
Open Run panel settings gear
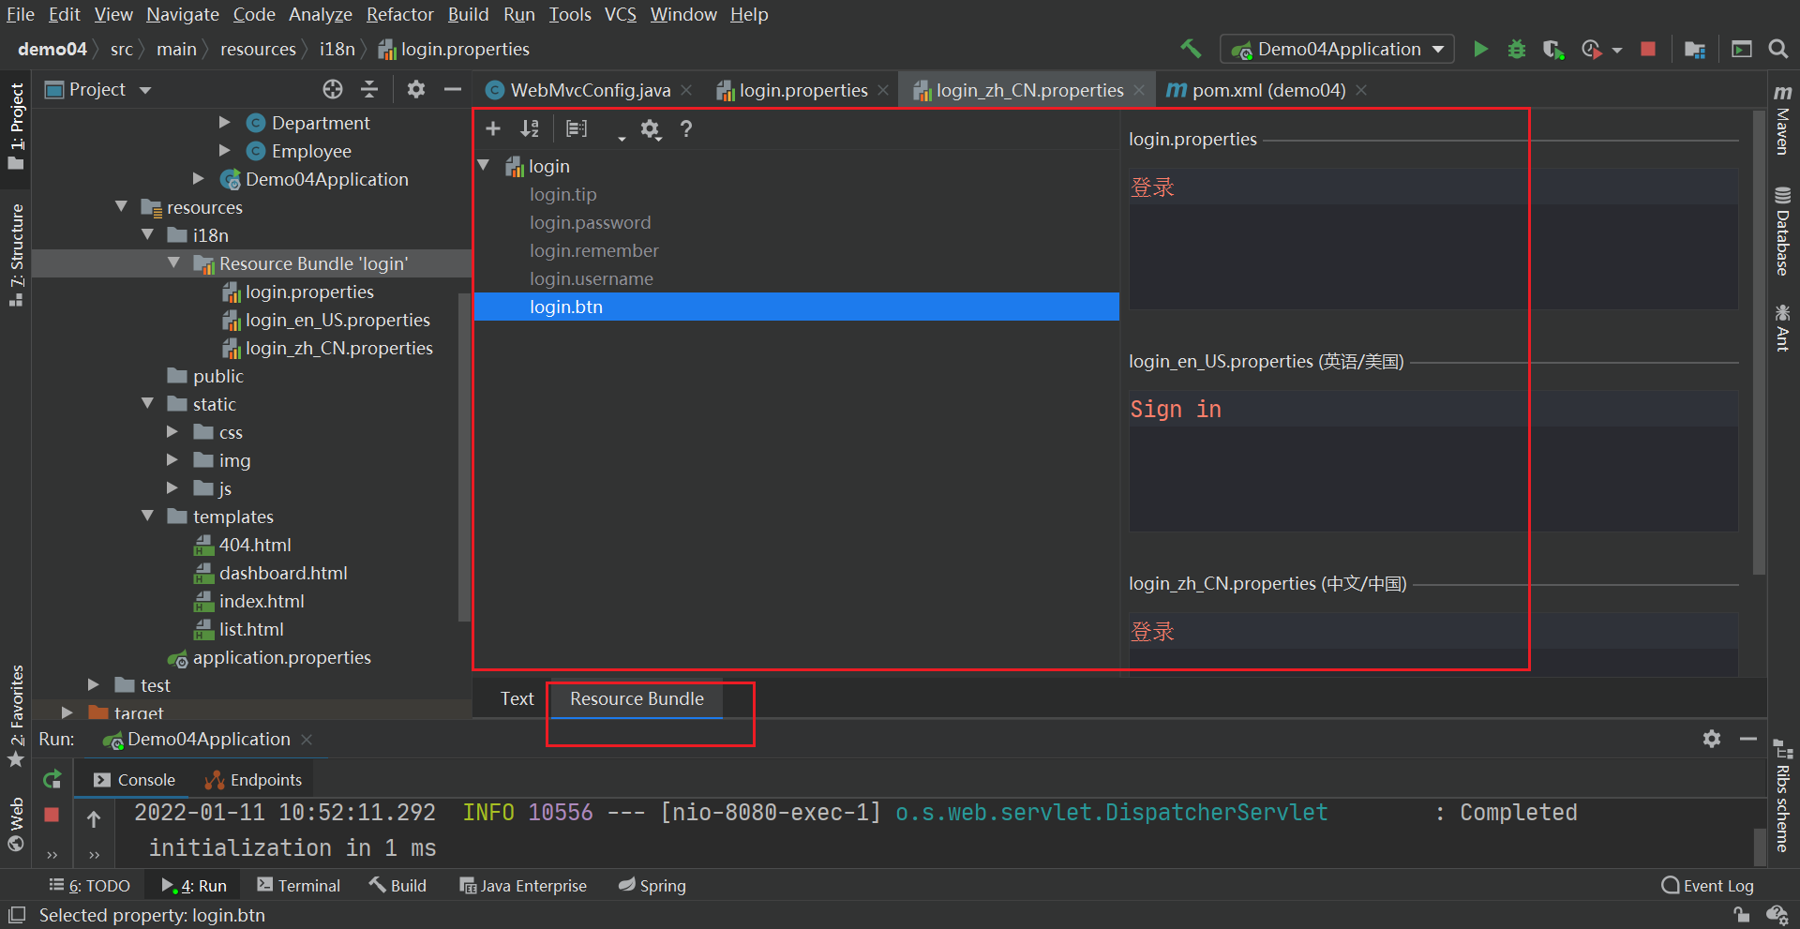1712,739
